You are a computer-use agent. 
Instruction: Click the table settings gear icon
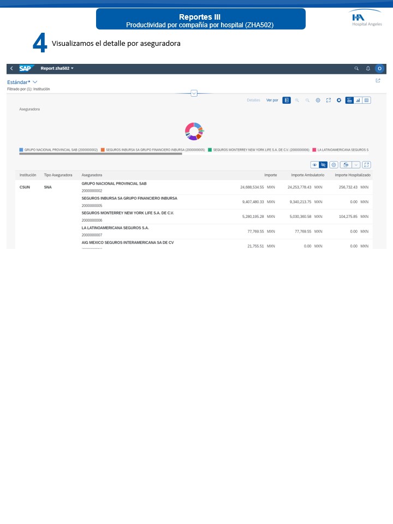(x=334, y=164)
